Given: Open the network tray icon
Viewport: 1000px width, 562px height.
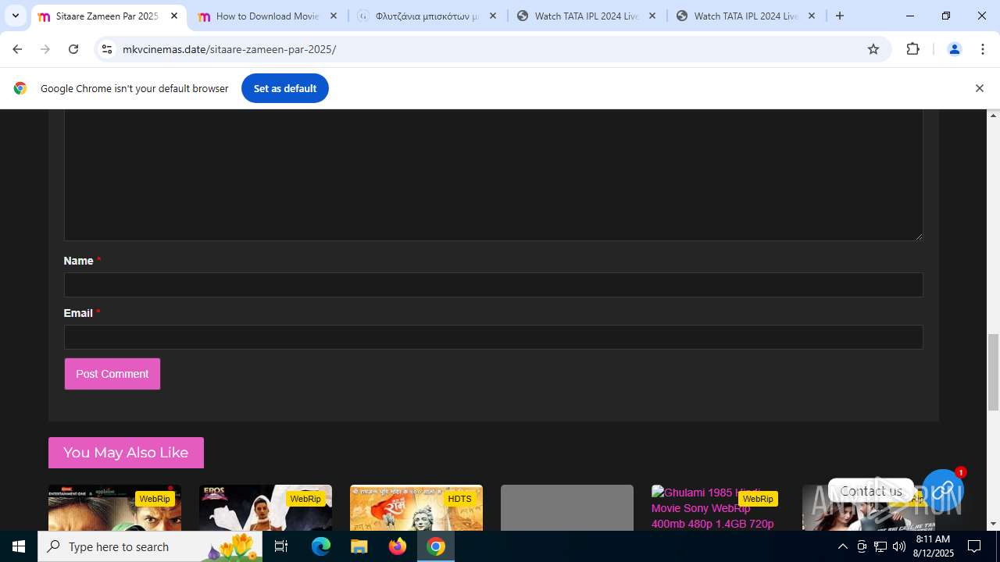Looking at the screenshot, I should [880, 546].
